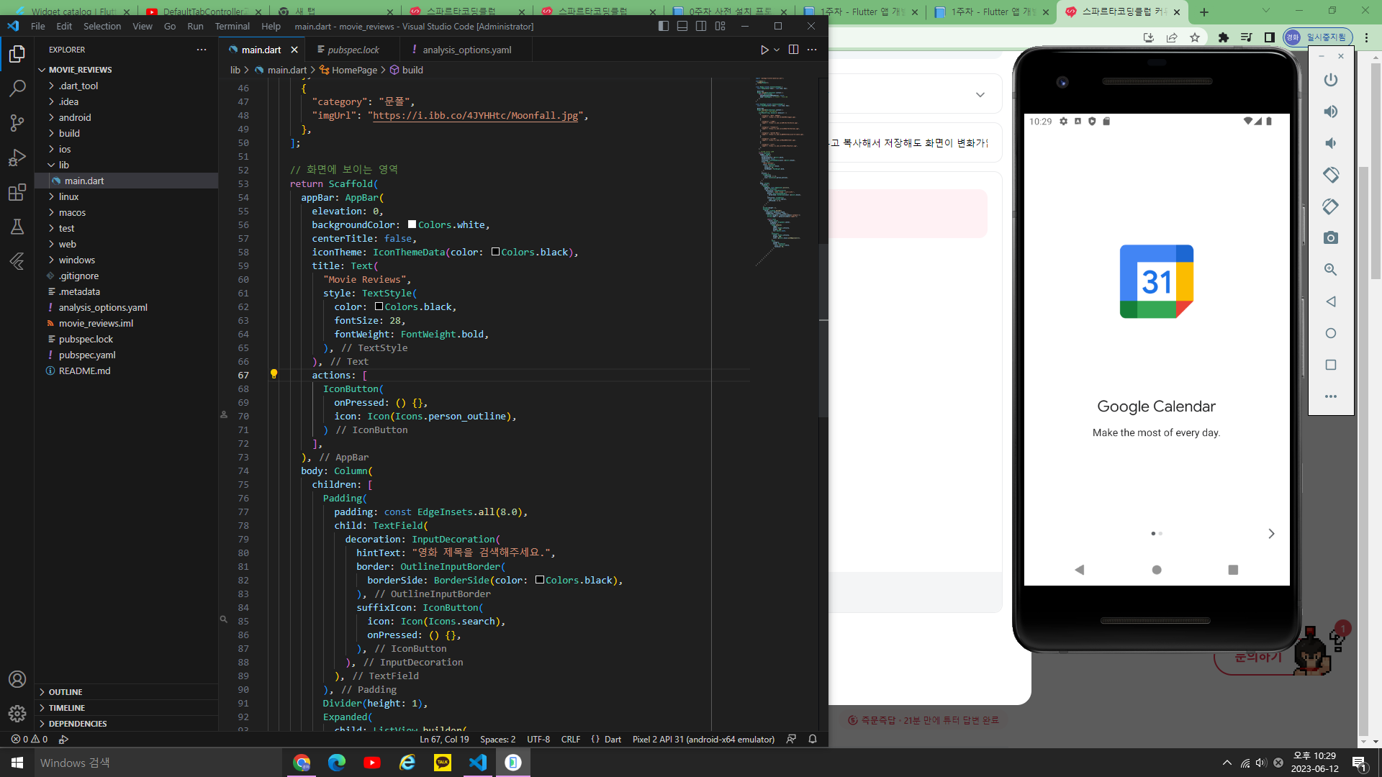This screenshot has height=777, width=1382.
Task: Open Run and Debug view
Action: coord(17,158)
